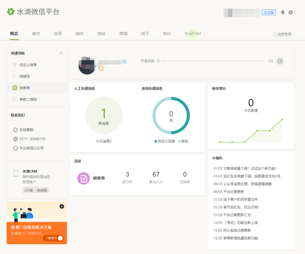The width and height of the screenshot is (305, 254).
Task: Switch to the 素材 tab
Action: [x=36, y=34]
